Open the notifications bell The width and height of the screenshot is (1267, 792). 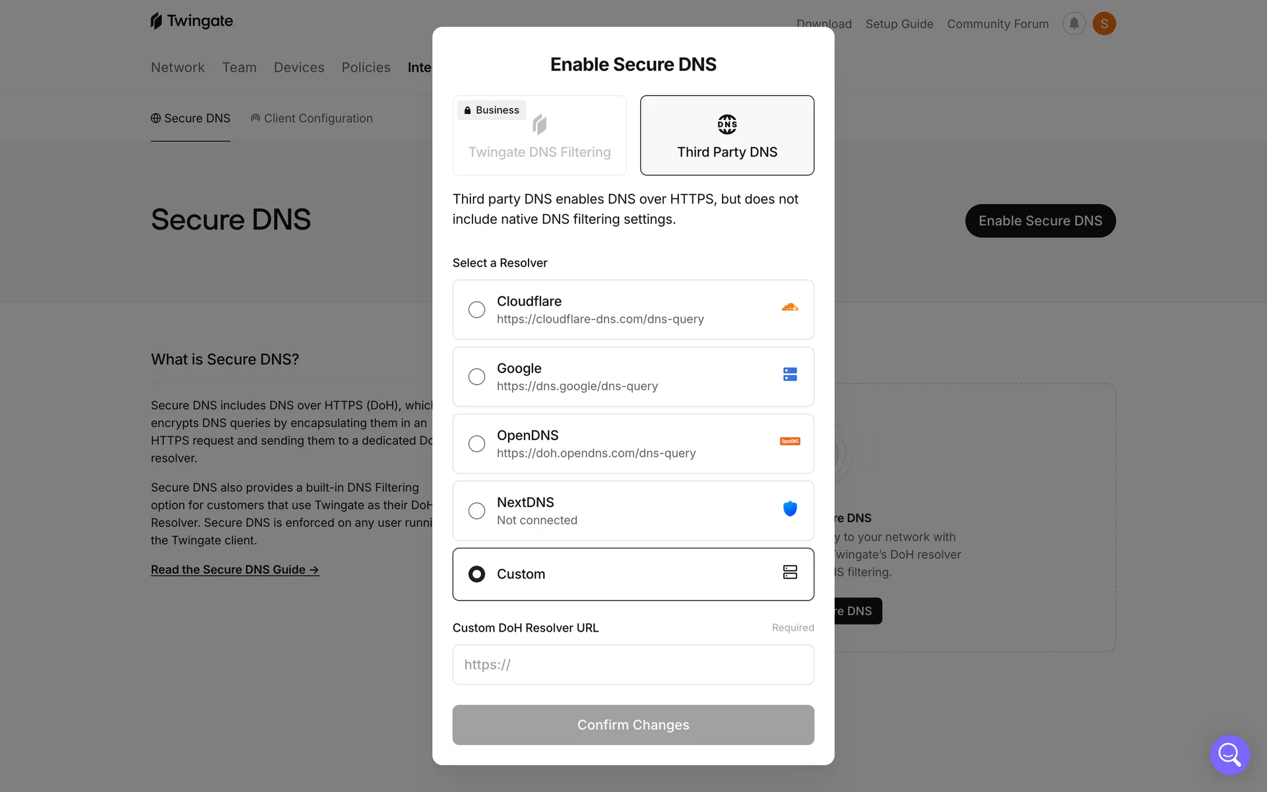(x=1074, y=24)
